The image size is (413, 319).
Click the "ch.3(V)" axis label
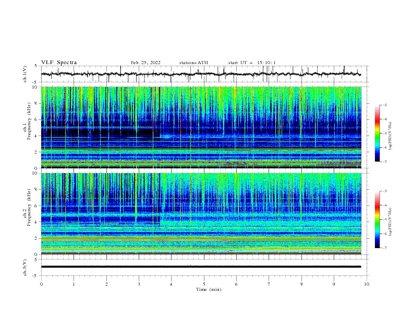(25, 267)
